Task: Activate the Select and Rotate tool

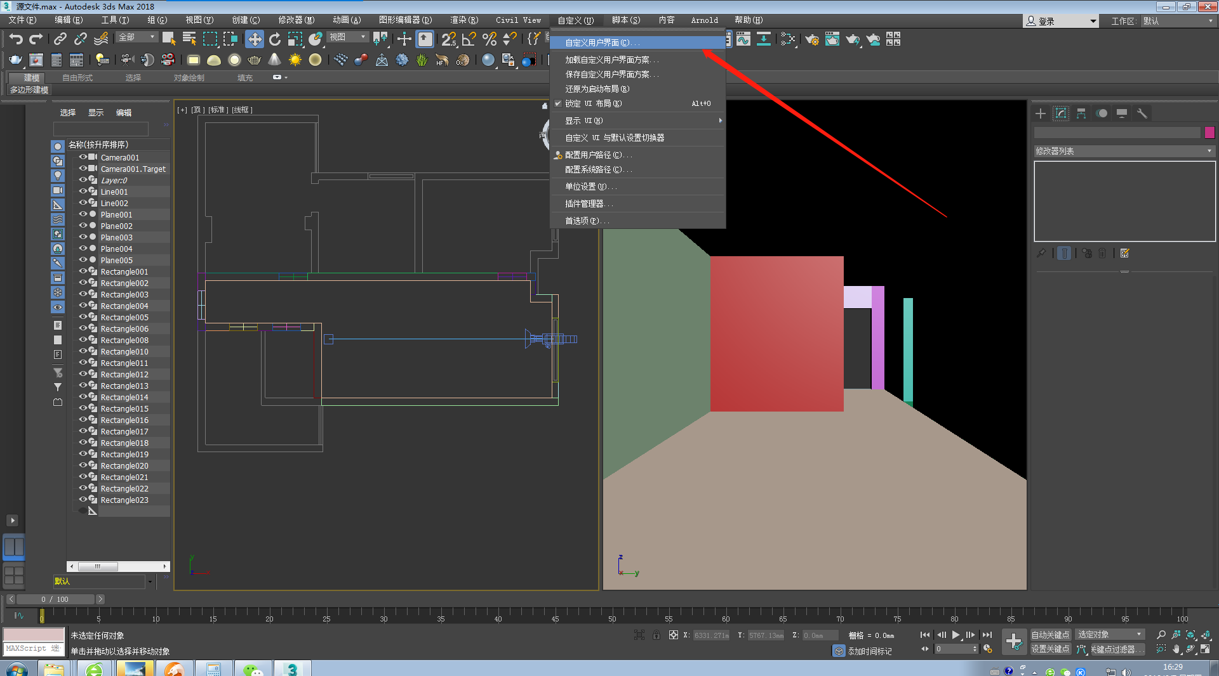Action: (x=275, y=39)
